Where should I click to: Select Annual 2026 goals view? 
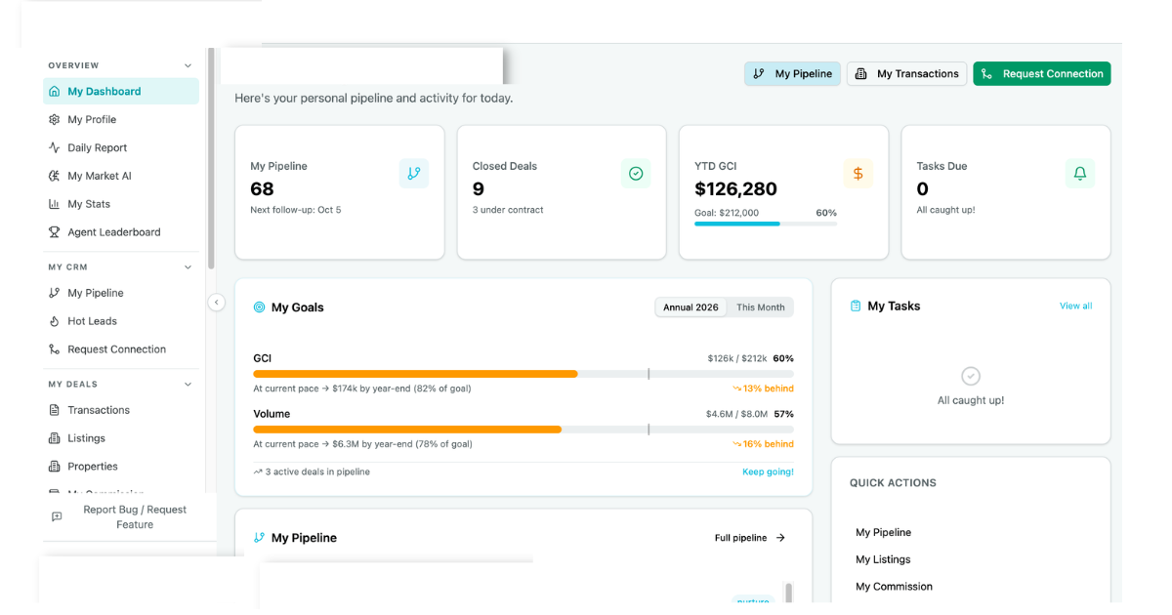(691, 307)
